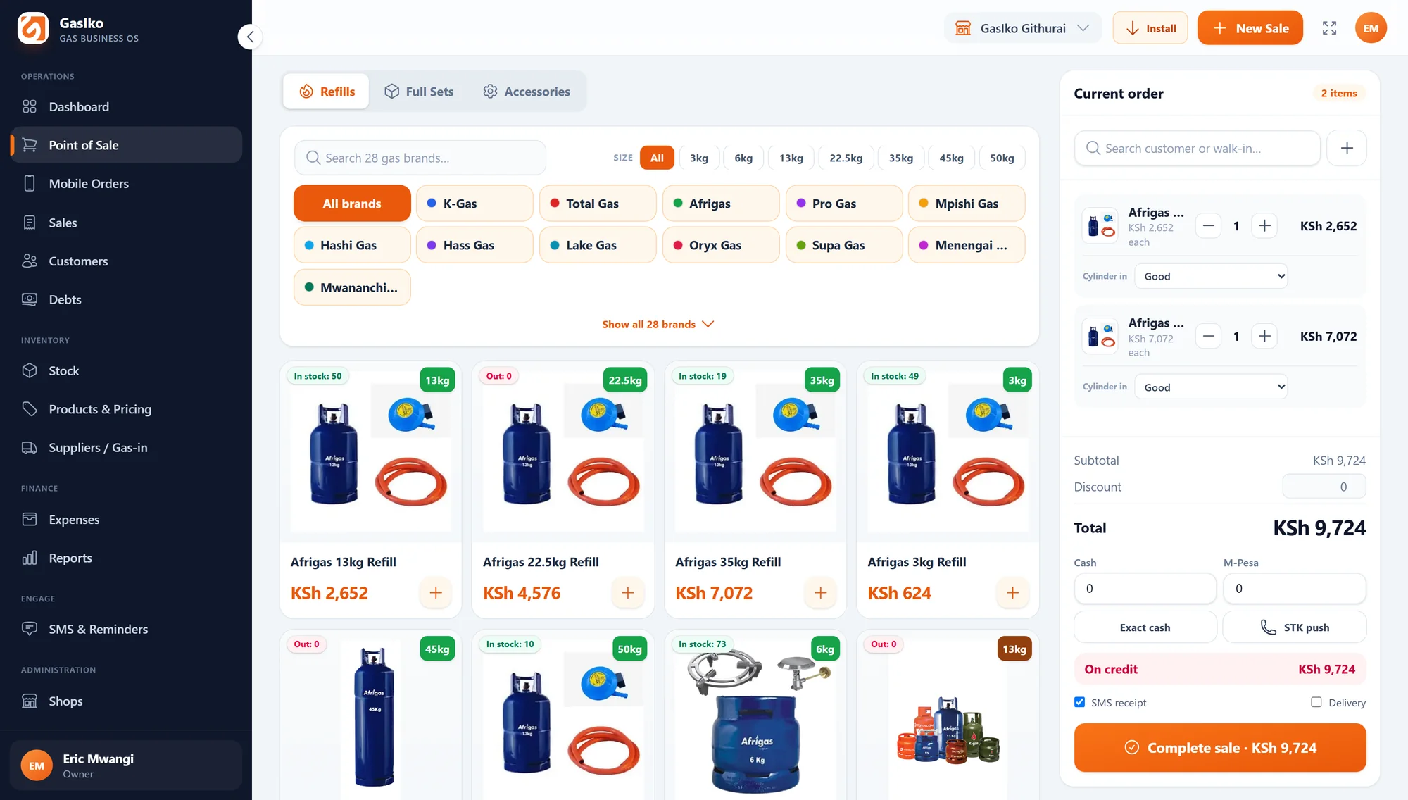The height and width of the screenshot is (800, 1408).
Task: Click the Discount input field
Action: (x=1324, y=487)
